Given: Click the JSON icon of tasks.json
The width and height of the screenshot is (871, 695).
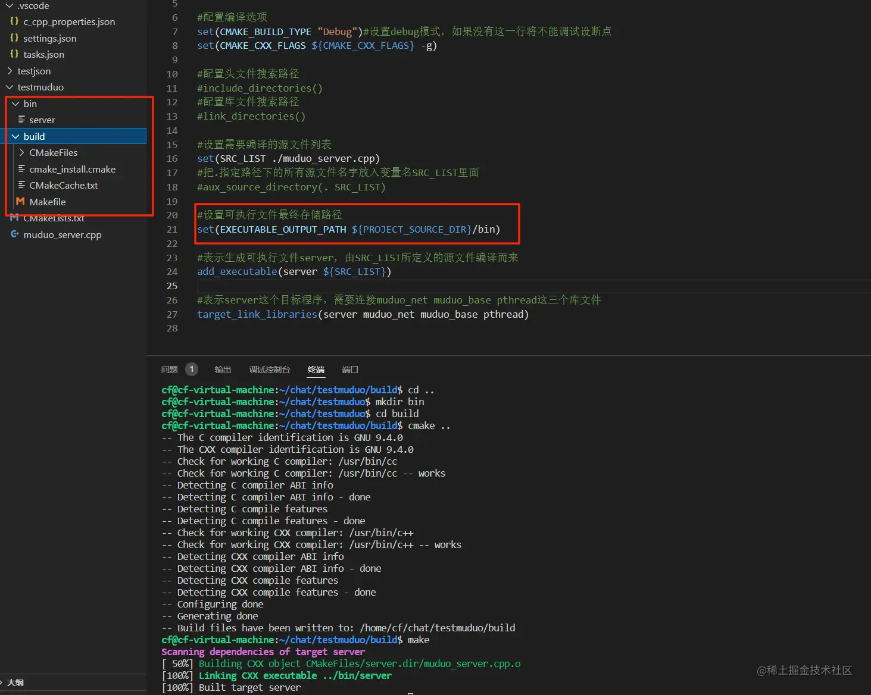Looking at the screenshot, I should (14, 54).
